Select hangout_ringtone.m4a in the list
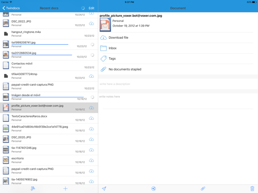 [49, 34]
